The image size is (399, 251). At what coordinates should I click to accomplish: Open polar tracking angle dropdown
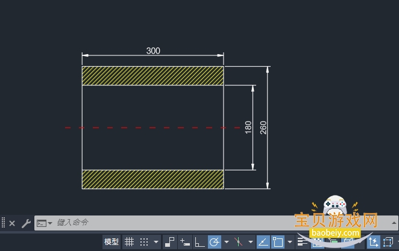pyautogui.click(x=227, y=242)
